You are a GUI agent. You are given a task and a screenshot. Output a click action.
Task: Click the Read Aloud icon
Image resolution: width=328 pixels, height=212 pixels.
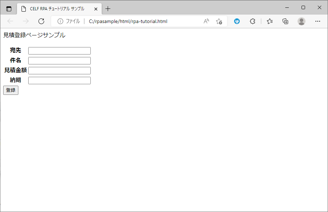[x=206, y=21]
